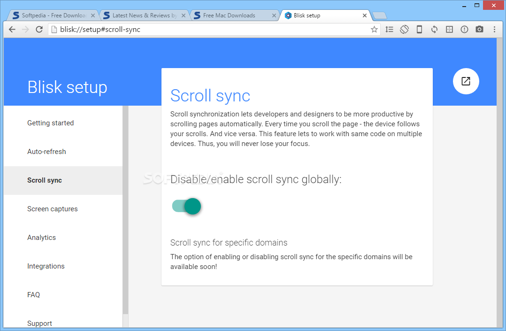The image size is (506, 331).
Task: Open Getting started section
Action: [63, 123]
